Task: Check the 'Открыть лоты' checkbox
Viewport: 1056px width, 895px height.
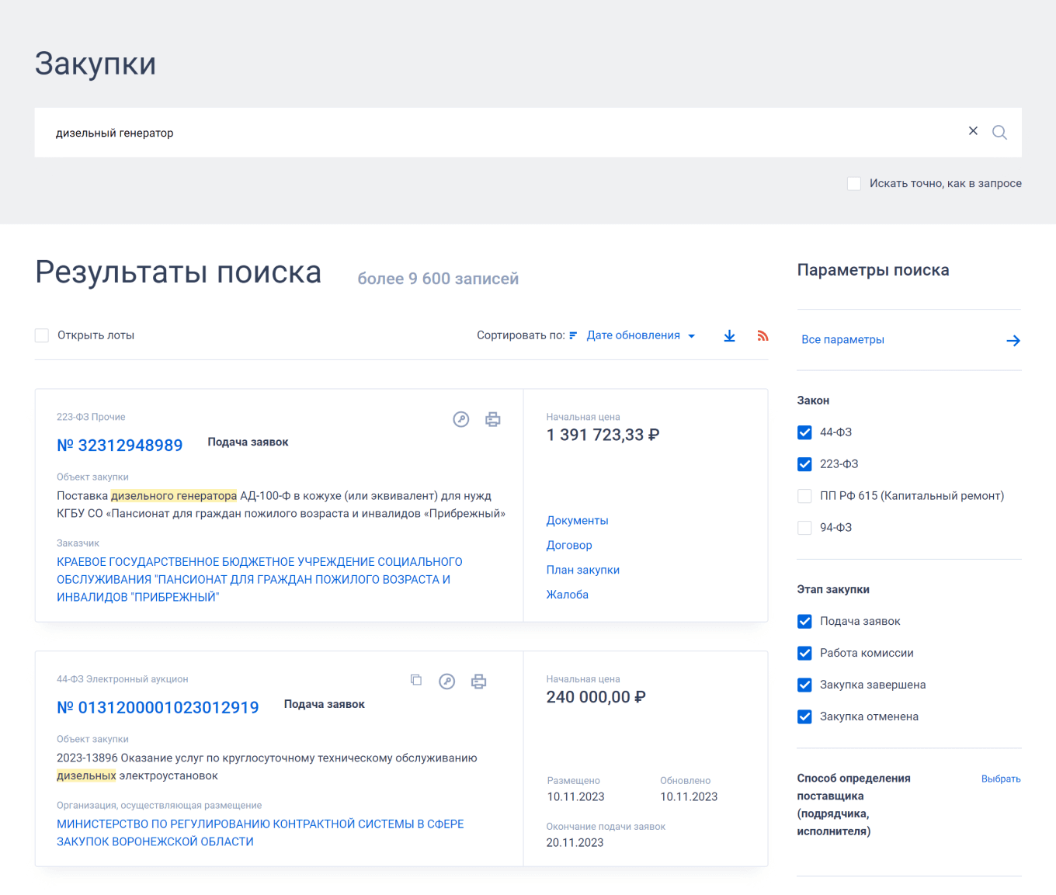Action: (x=41, y=335)
